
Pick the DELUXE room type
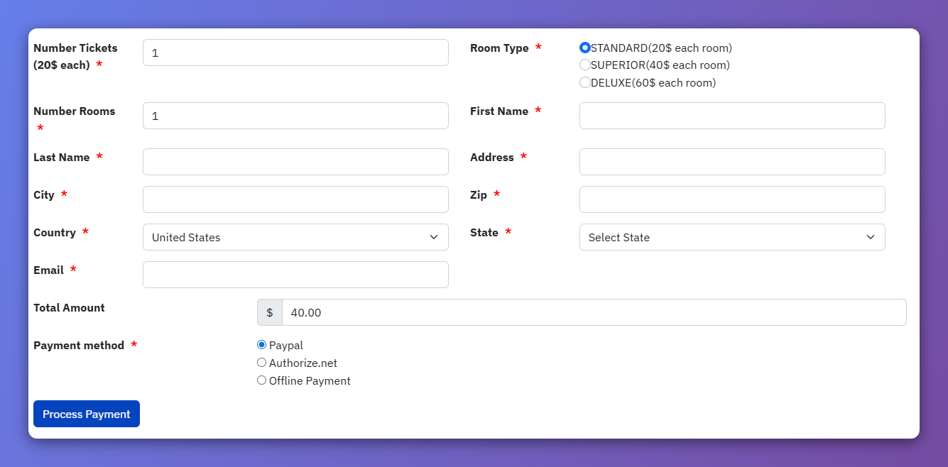585,82
